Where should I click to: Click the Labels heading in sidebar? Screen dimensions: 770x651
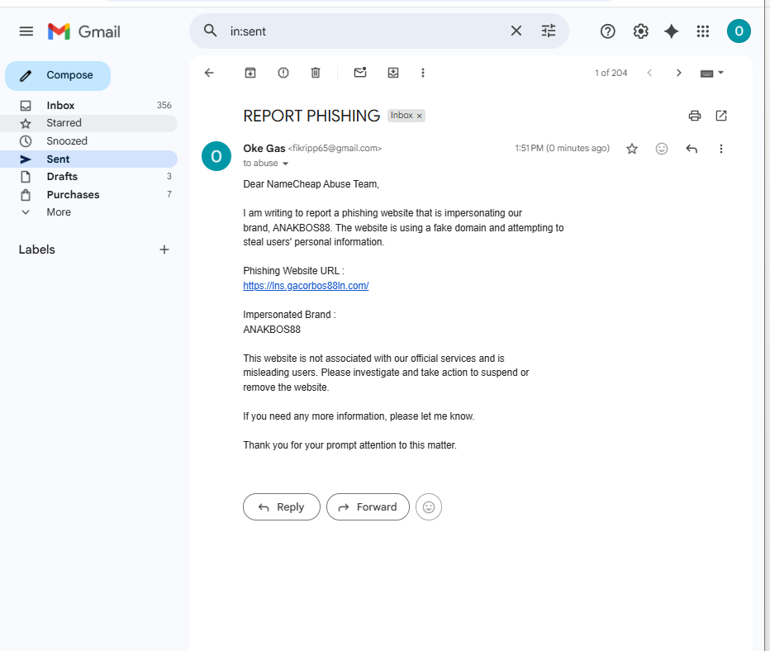37,249
